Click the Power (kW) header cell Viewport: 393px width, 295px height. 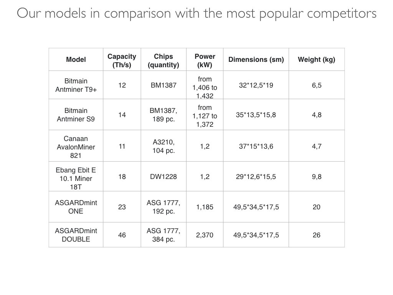click(x=205, y=60)
